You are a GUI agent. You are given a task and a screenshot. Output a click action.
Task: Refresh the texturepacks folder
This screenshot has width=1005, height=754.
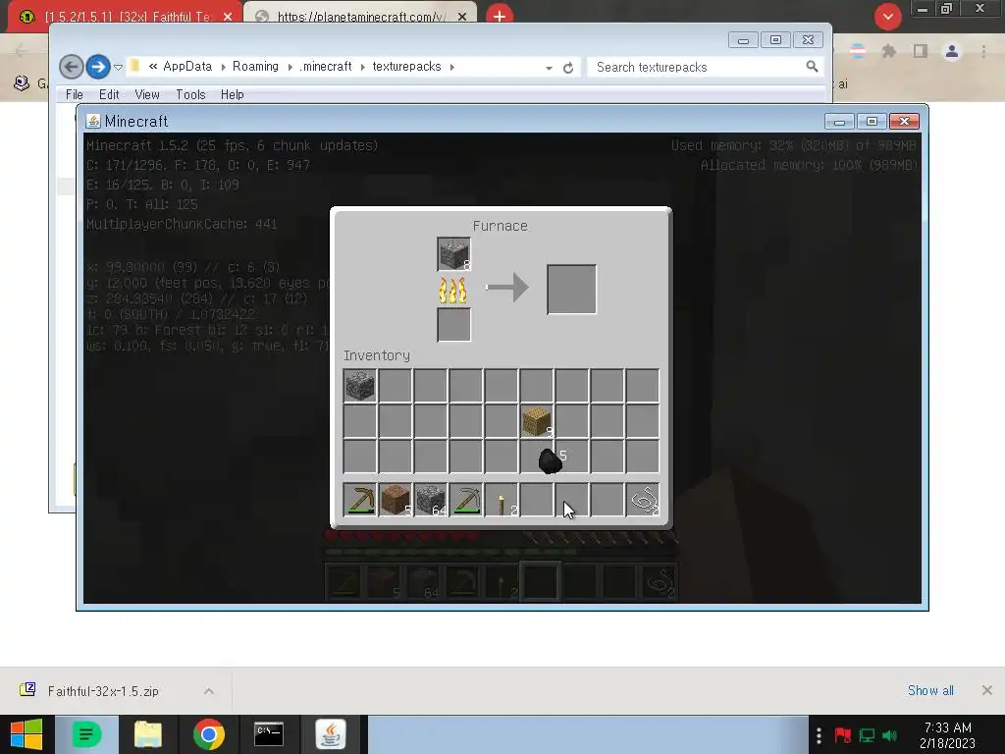point(568,68)
